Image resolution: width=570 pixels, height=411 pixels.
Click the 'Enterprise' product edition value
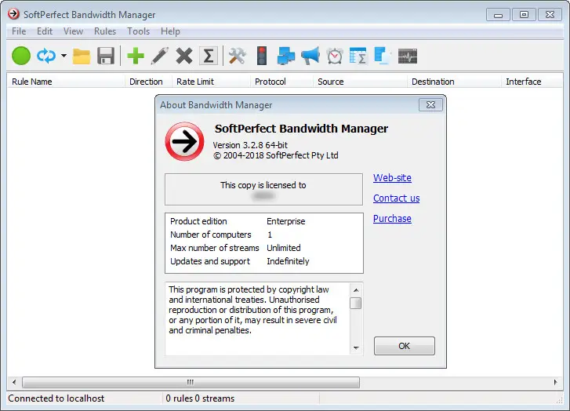(x=286, y=221)
